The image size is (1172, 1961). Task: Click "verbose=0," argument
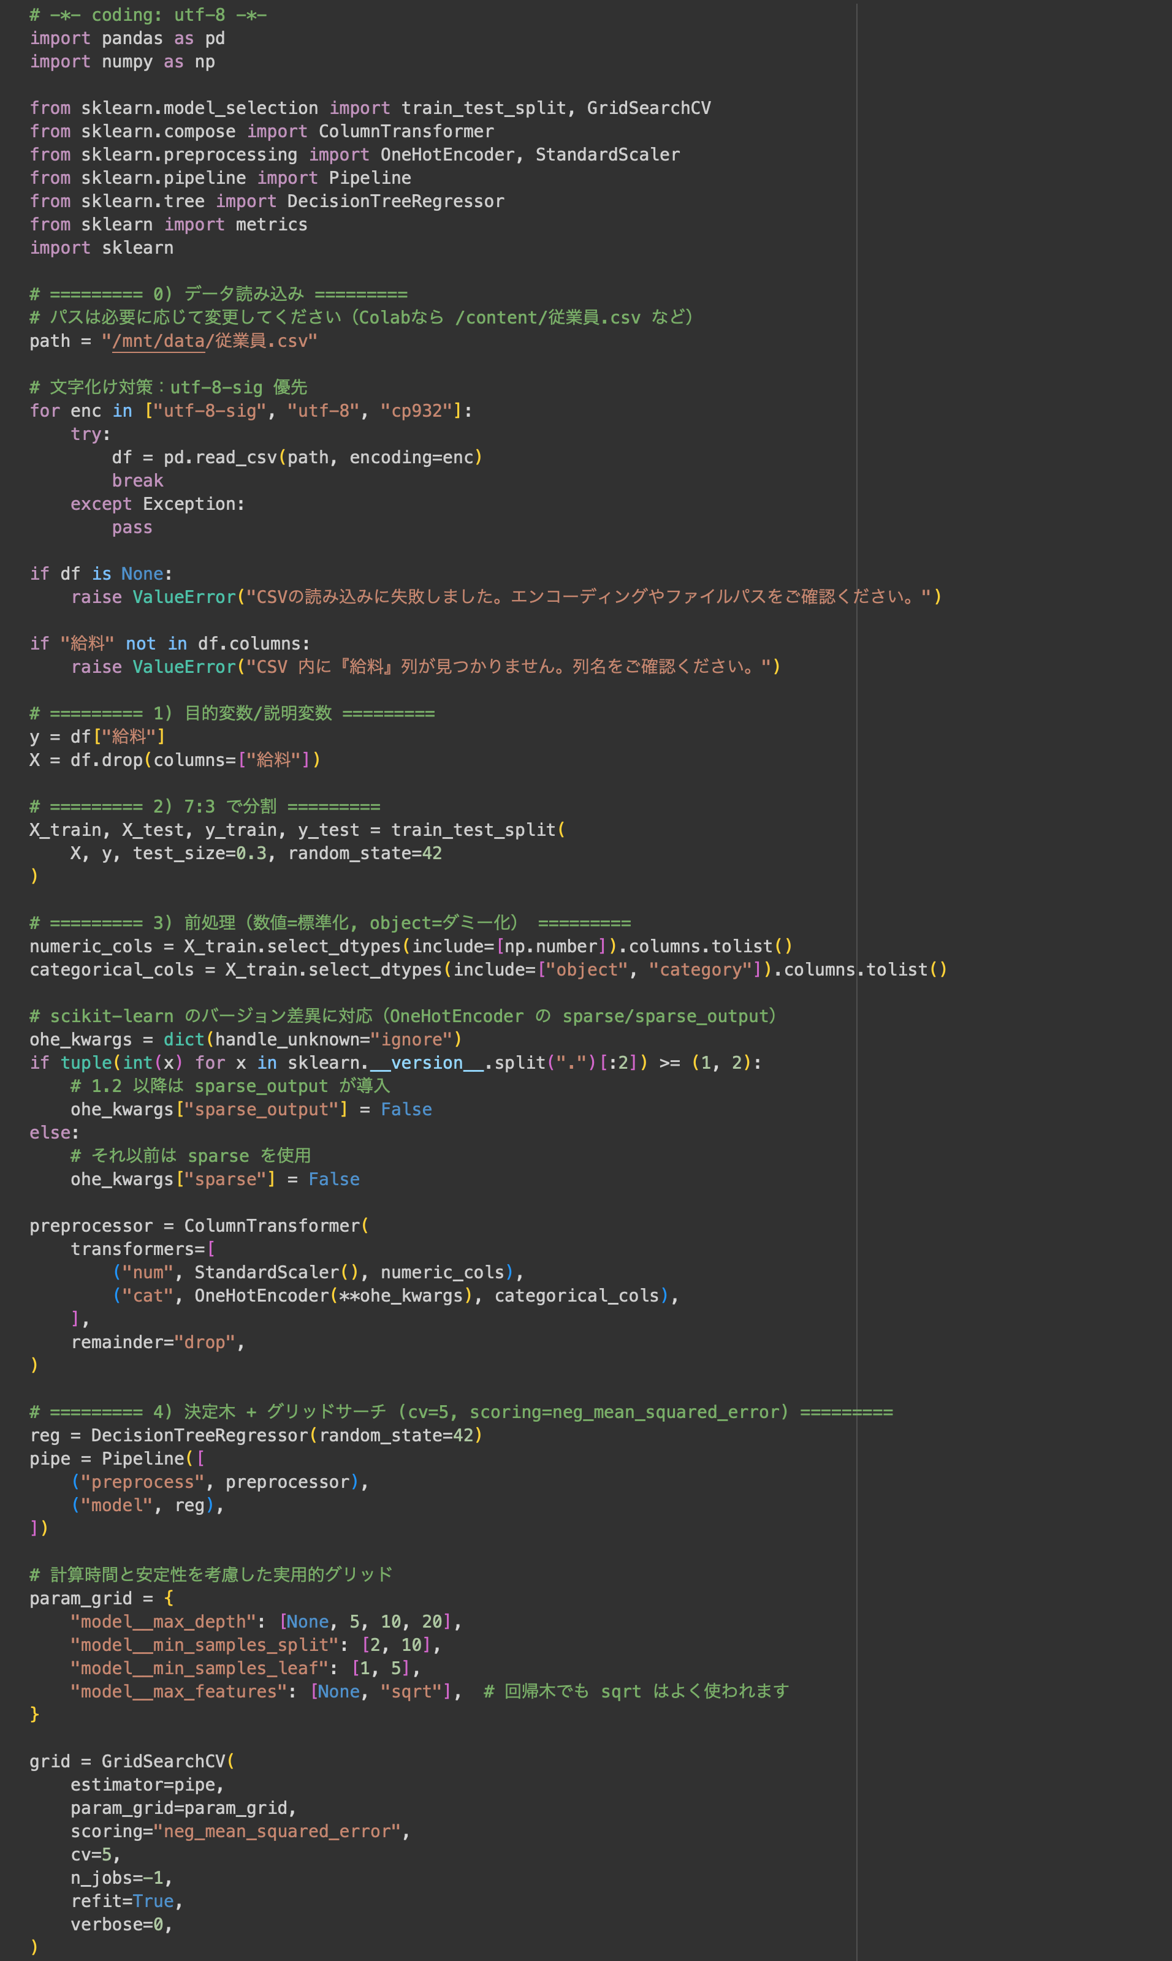tap(121, 1925)
